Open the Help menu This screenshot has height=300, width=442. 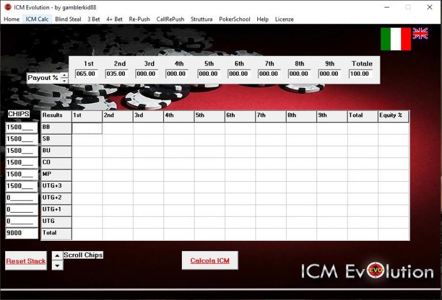262,19
